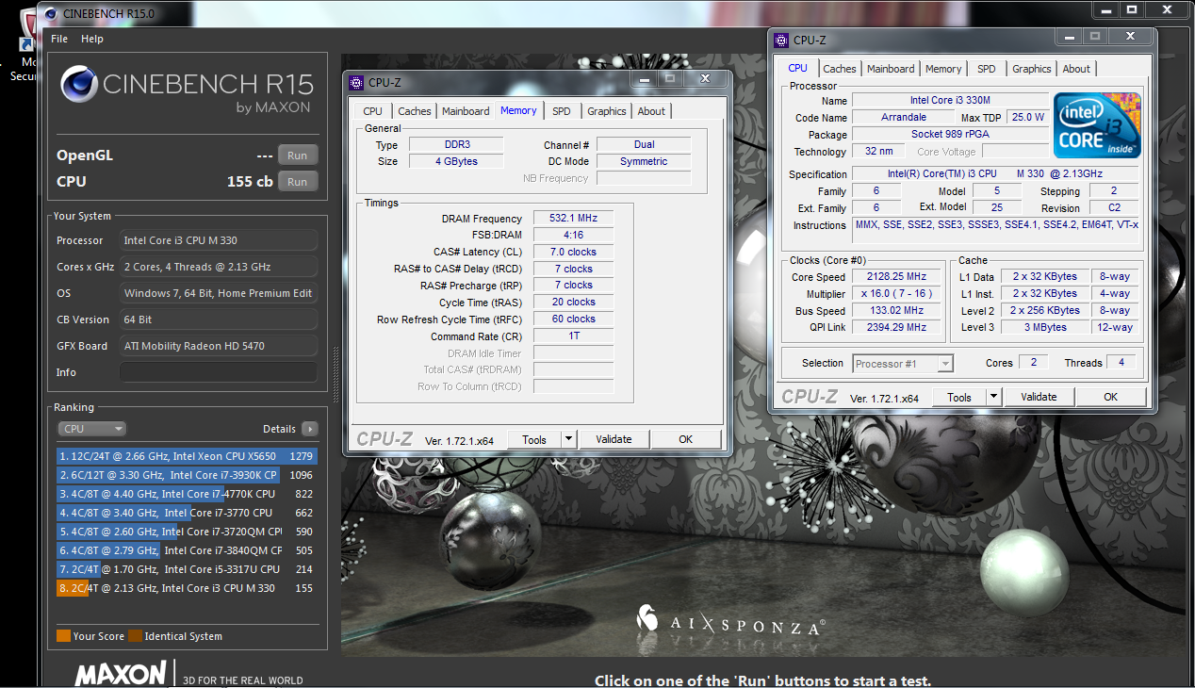Screen dimensions: 1195x688
Task: Click FSB:DRAM ratio value 4:16
Action: tap(574, 235)
